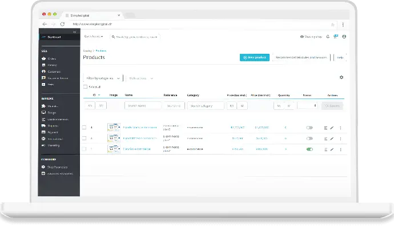Click the settings gear above products table
Image resolution: width=394 pixels, height=241 pixels.
(341, 77)
